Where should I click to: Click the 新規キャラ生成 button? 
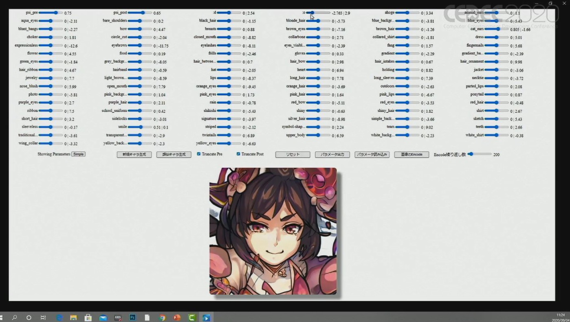pos(134,155)
